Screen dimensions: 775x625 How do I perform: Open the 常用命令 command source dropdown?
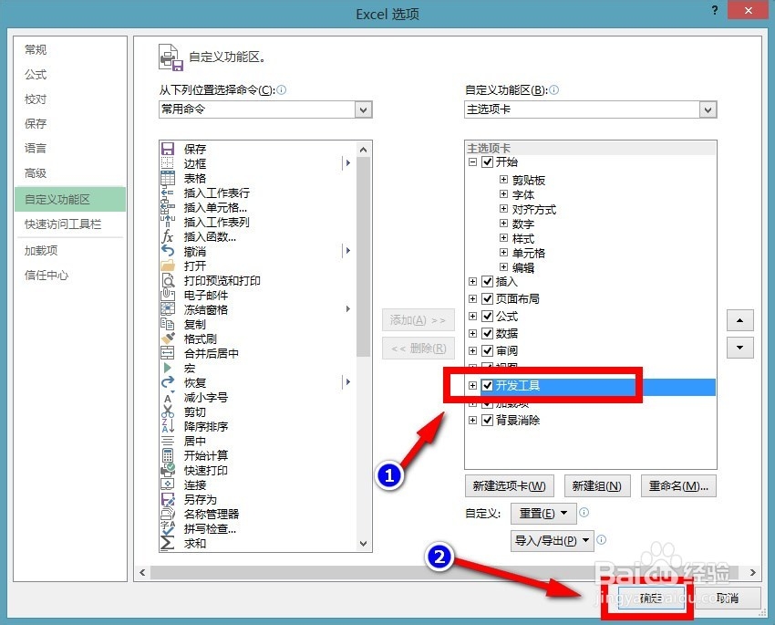pyautogui.click(x=363, y=109)
